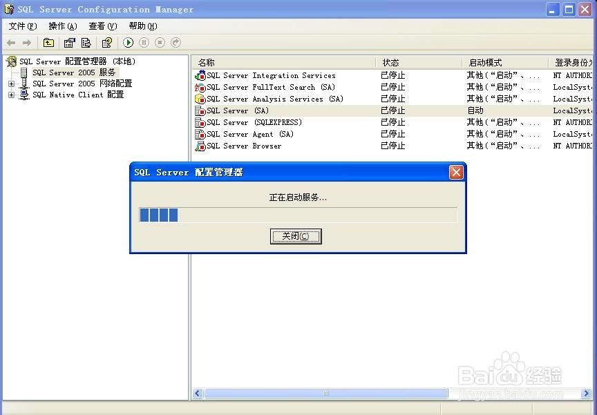Select the SQL Server FullText Search (SA) row

point(392,87)
